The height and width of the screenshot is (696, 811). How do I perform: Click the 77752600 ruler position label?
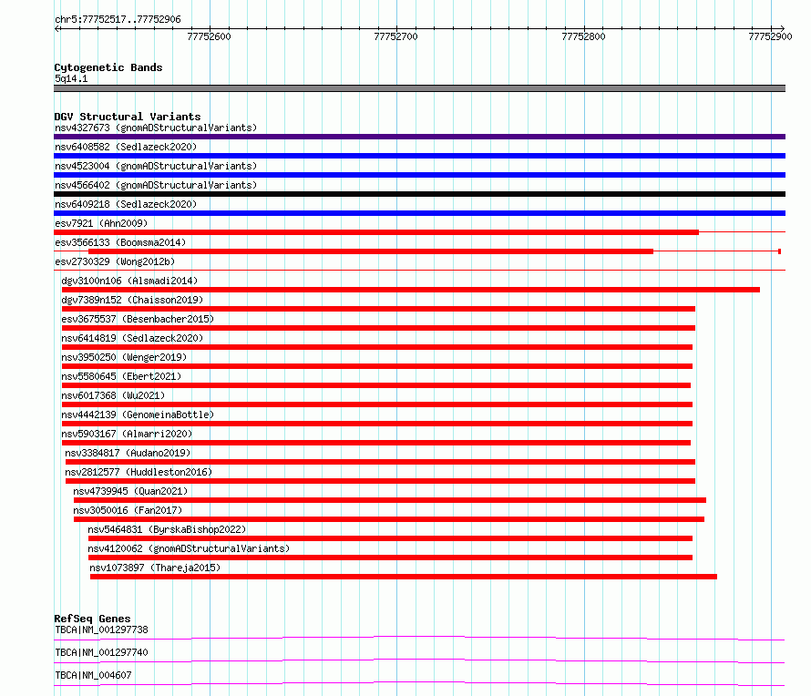click(209, 36)
